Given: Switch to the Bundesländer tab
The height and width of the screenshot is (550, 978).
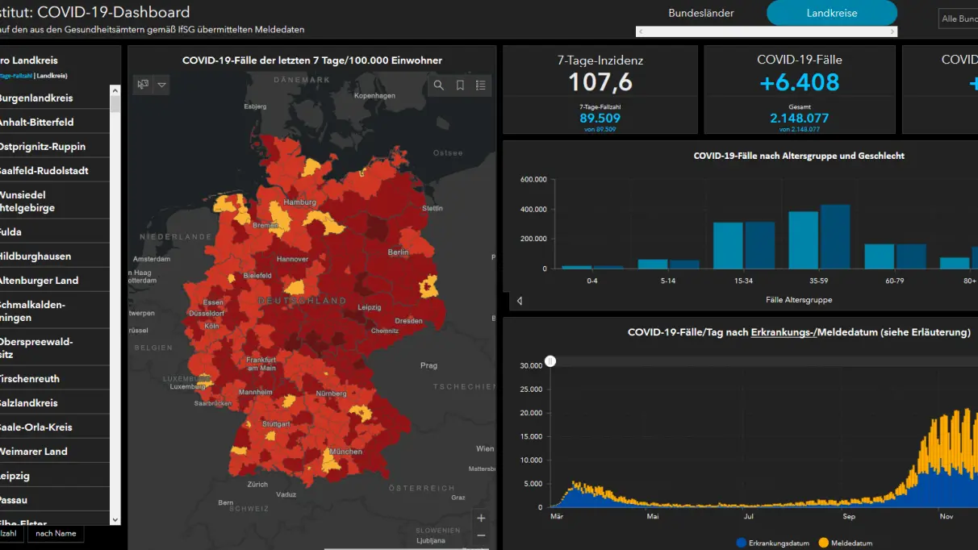Looking at the screenshot, I should coord(701,14).
